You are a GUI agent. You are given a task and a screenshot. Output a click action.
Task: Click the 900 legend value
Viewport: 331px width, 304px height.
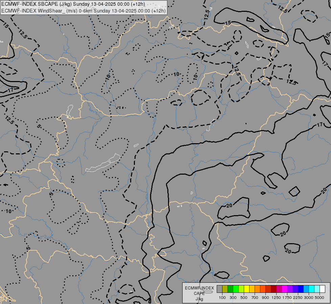tap(265, 298)
